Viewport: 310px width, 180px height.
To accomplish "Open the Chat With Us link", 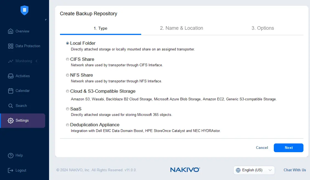I will [x=295, y=170].
